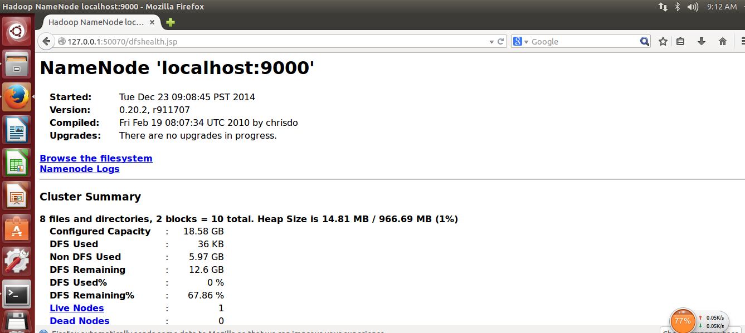
Task: Click NameNode 'localhost:9000' heading
Action: [177, 68]
